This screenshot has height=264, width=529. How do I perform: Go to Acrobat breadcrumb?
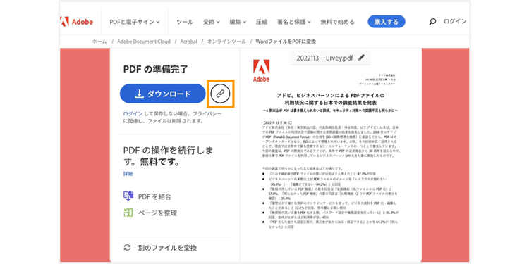coord(188,42)
